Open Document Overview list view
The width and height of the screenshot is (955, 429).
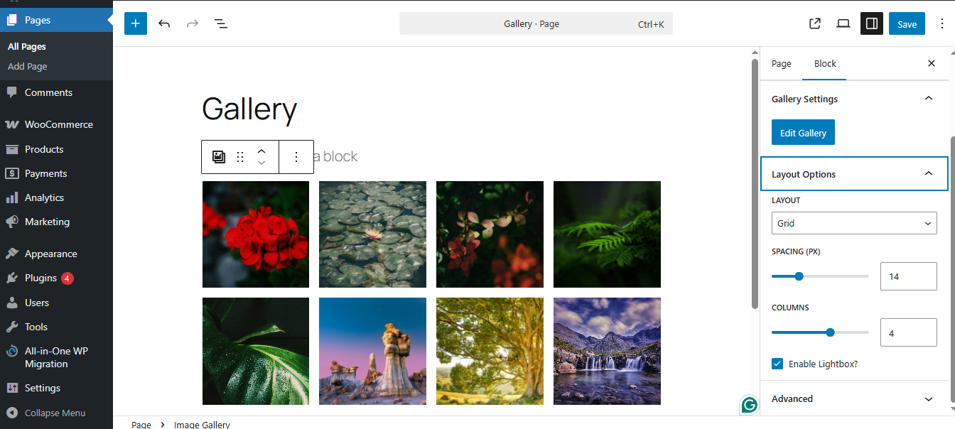pos(221,23)
